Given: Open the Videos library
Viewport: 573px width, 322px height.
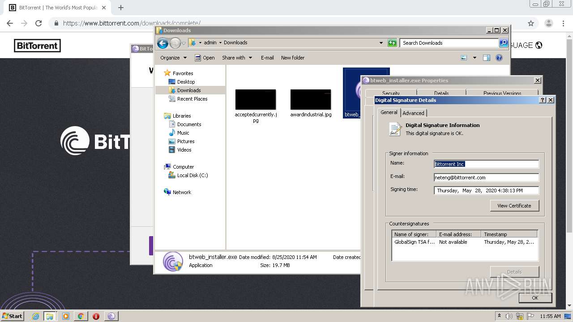Looking at the screenshot, I should pos(184,150).
